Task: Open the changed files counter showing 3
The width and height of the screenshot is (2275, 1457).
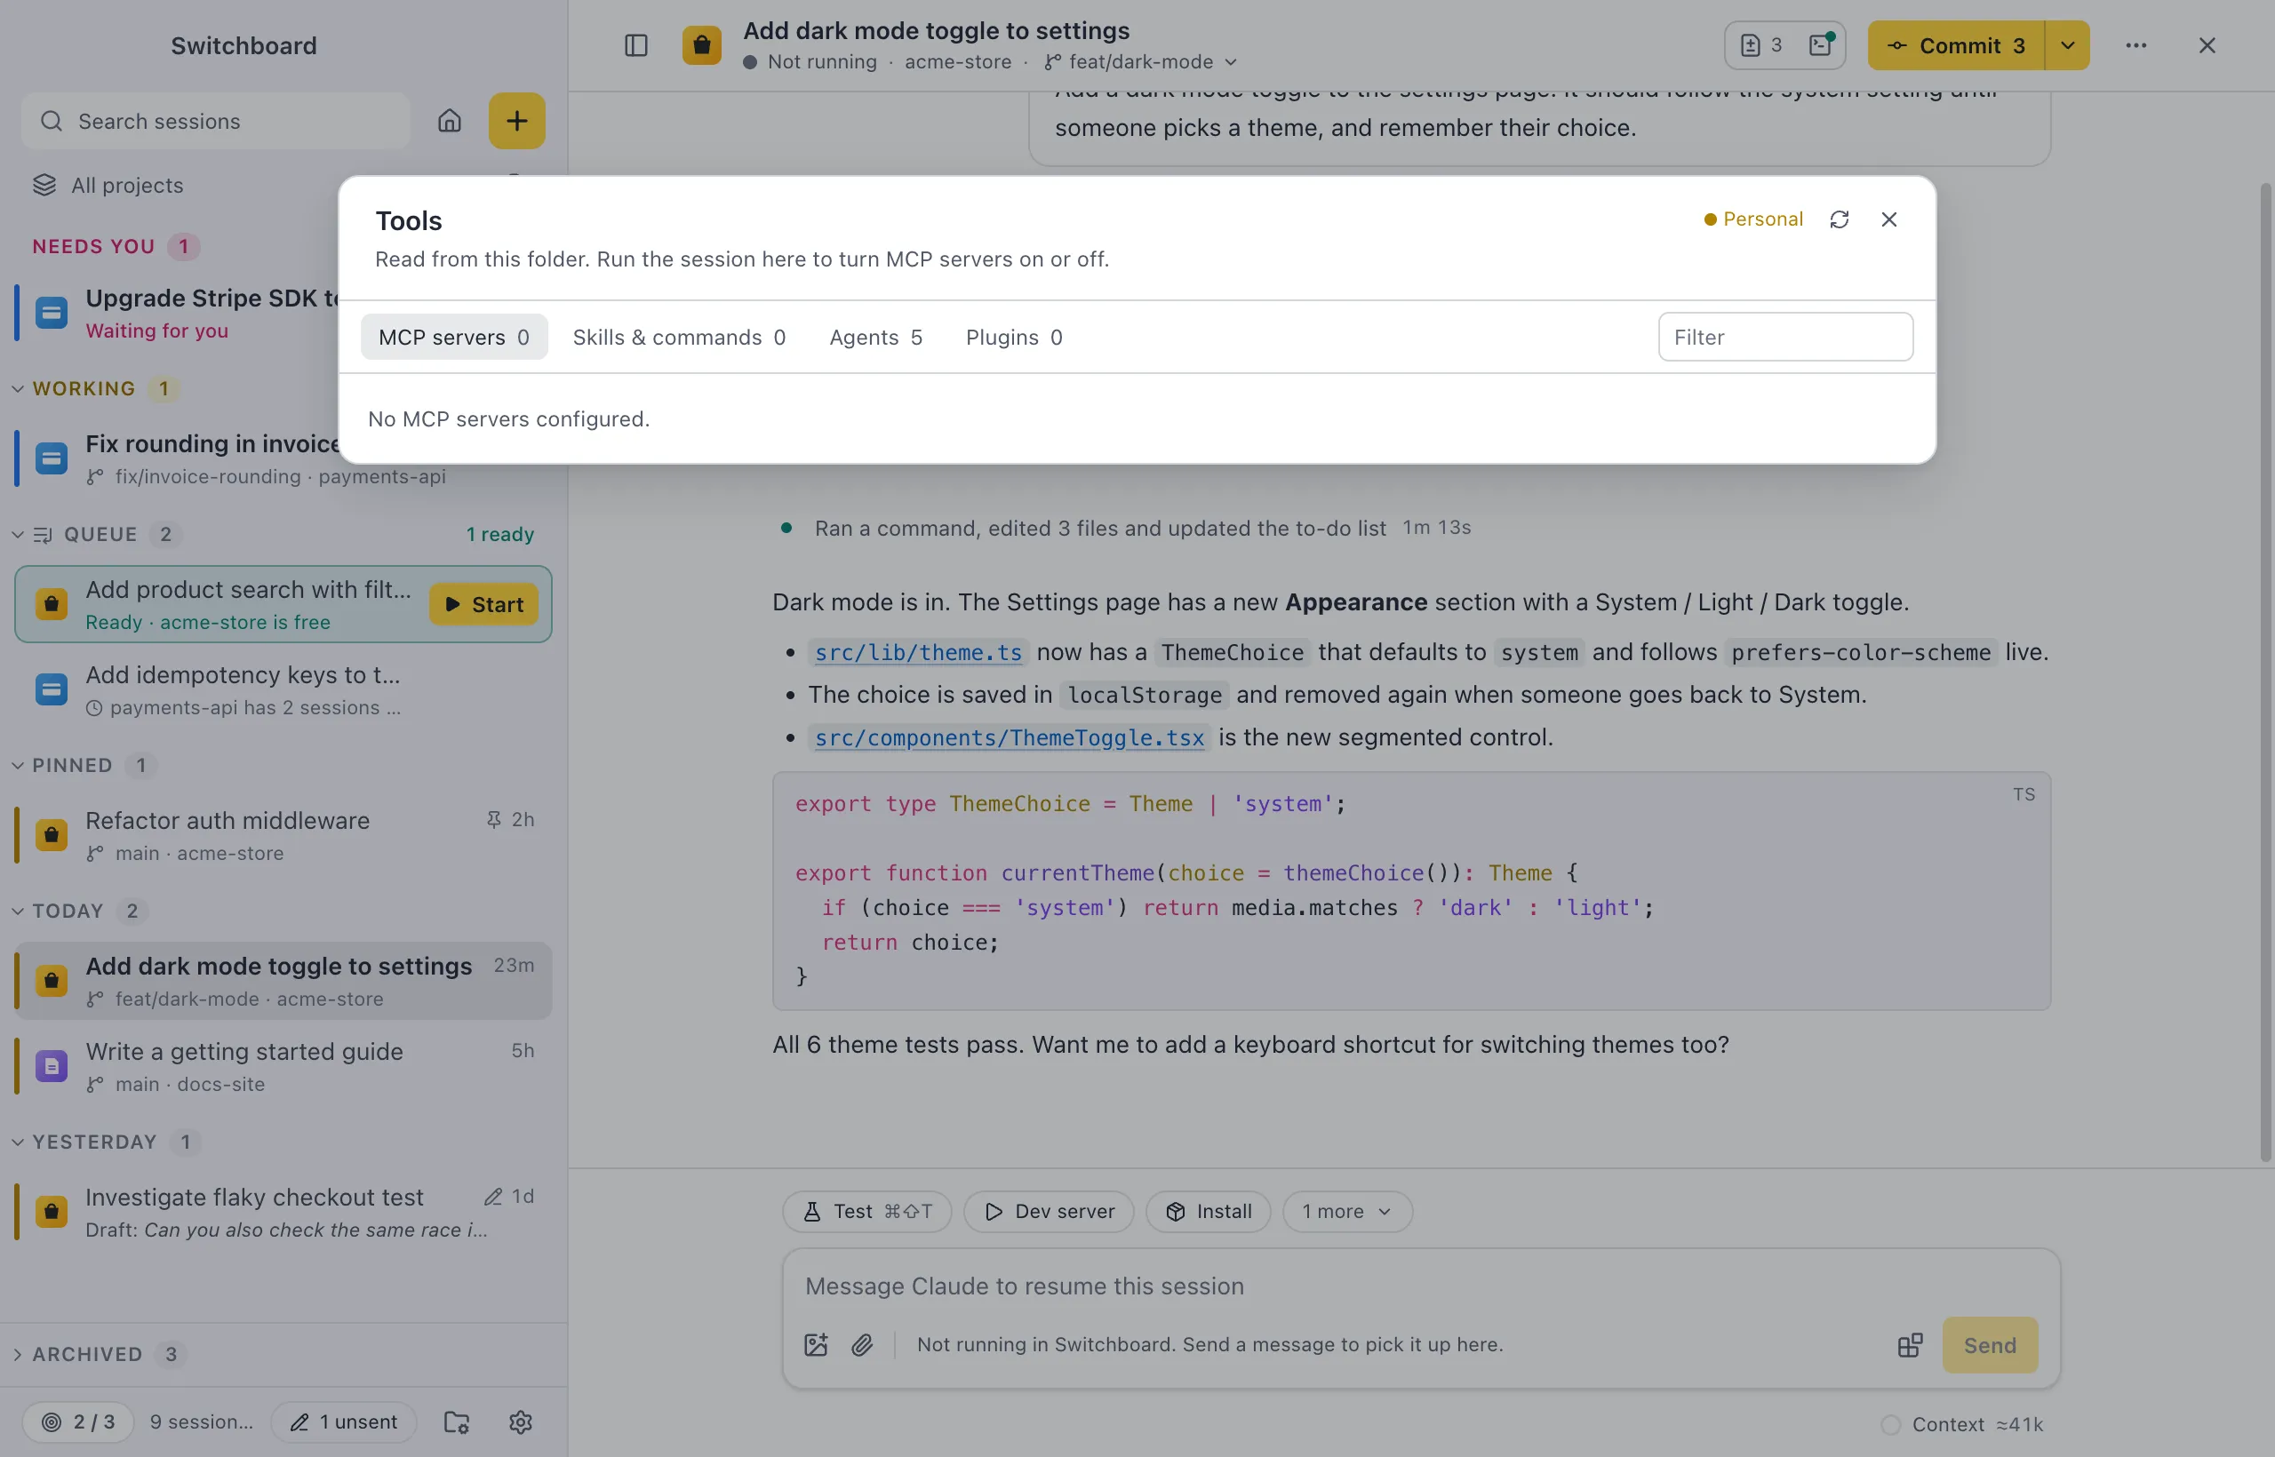Action: (x=1761, y=45)
